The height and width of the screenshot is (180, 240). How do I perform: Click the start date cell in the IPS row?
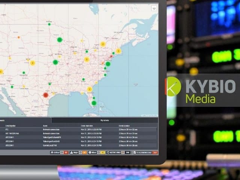tap(91, 129)
